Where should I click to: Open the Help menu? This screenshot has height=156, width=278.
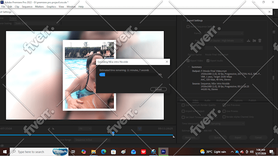81,7
